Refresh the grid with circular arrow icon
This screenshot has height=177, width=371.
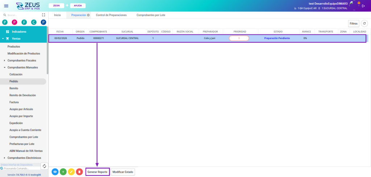pos(364,23)
